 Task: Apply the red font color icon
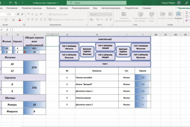(20, 19)
